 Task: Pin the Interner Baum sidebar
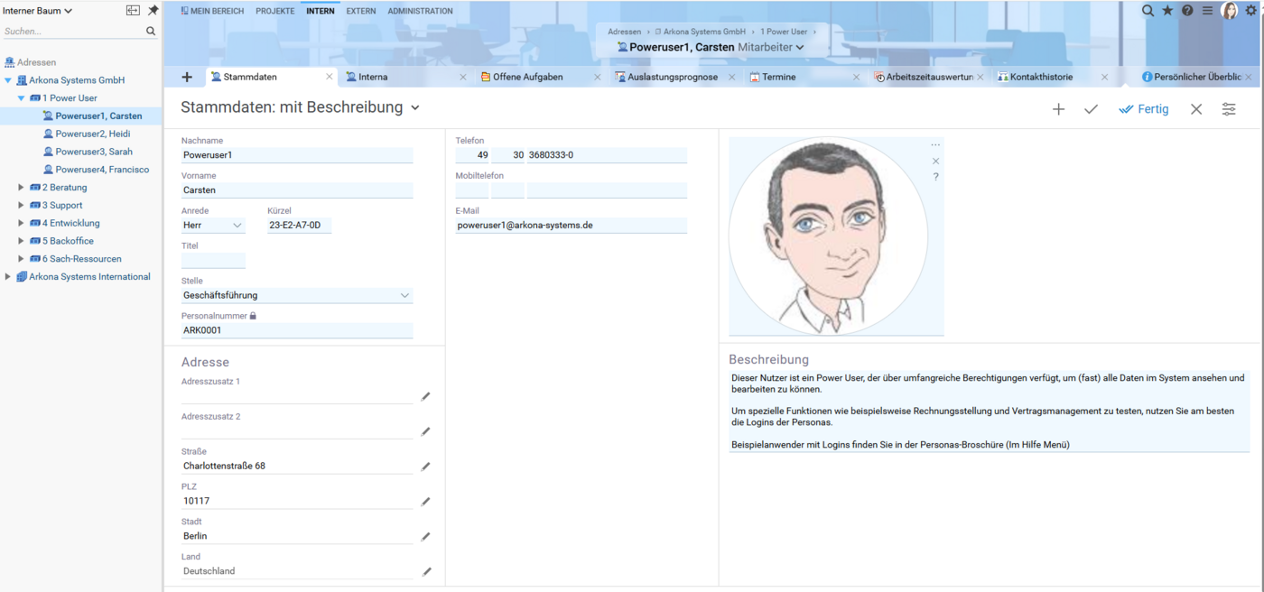(x=153, y=11)
